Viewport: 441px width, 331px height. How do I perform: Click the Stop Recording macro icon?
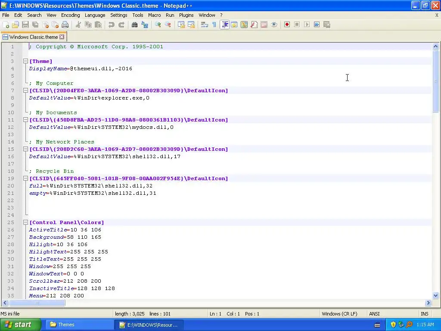coord(297,25)
